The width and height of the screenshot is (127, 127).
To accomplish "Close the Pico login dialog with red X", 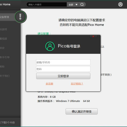I will pos(93,36).
